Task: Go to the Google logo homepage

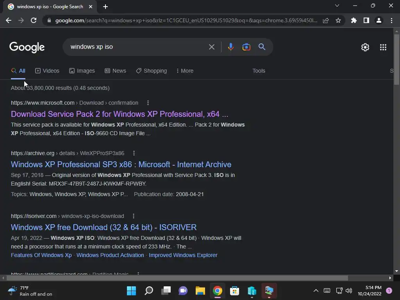Action: tap(27, 47)
